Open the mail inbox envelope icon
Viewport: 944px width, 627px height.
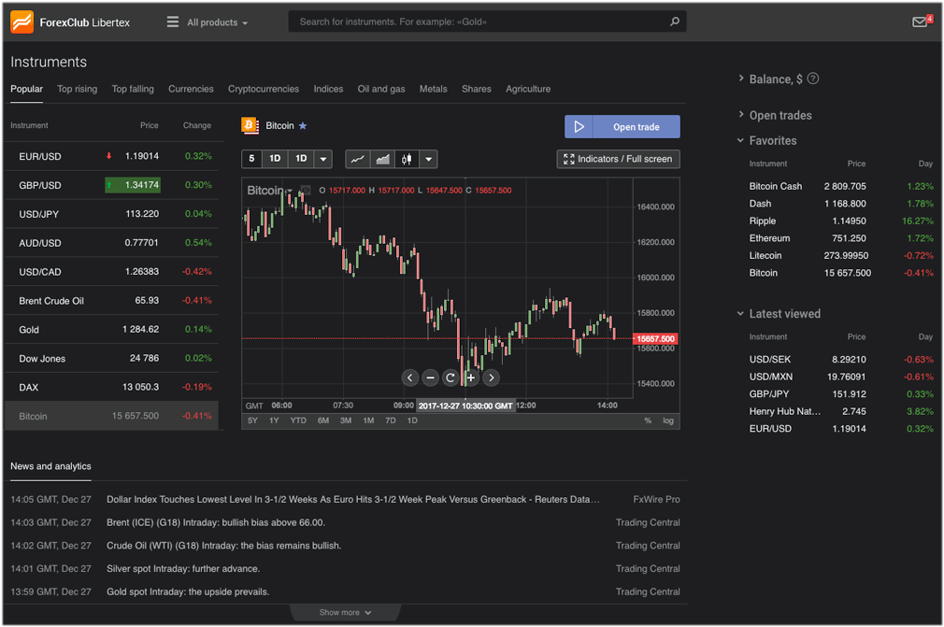[920, 22]
